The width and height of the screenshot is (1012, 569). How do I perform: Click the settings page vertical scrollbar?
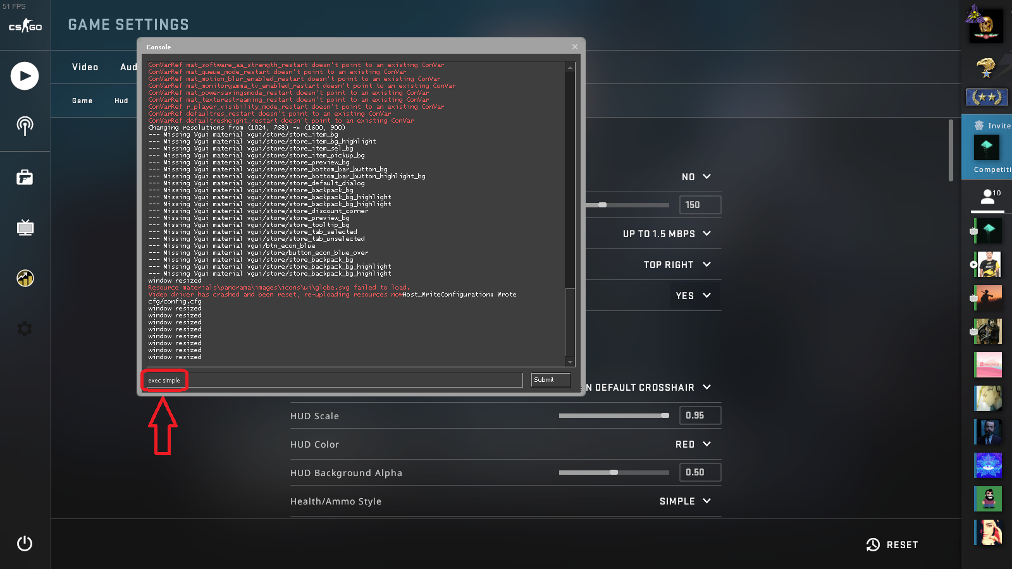pyautogui.click(x=951, y=150)
